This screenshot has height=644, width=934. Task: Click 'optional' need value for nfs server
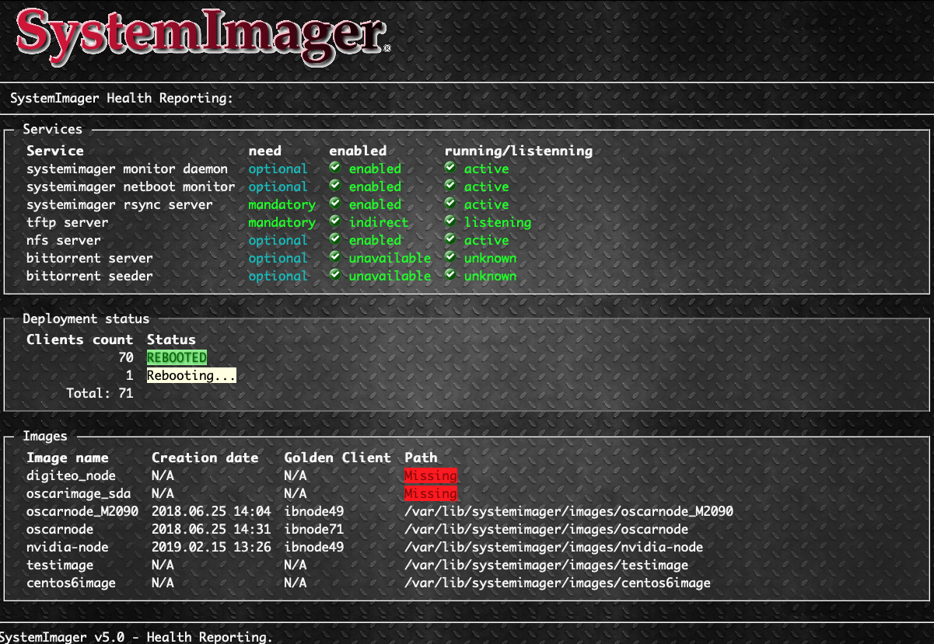point(278,240)
